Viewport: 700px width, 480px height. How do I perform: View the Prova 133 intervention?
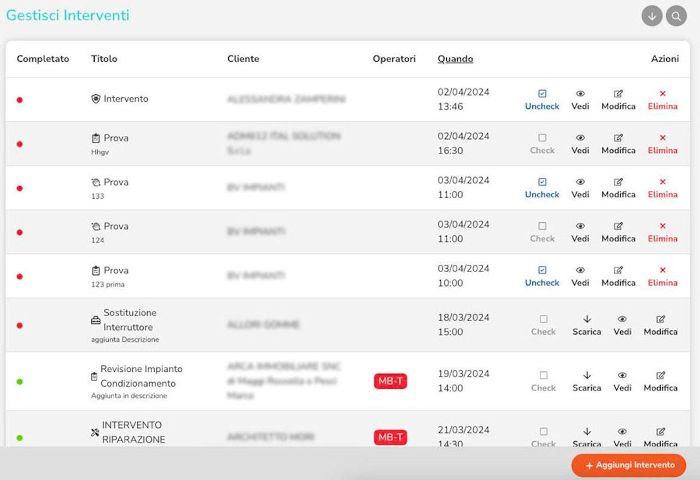pos(580,188)
